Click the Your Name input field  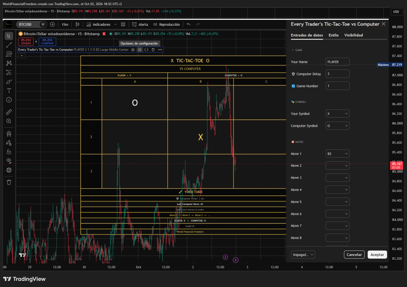(x=338, y=62)
